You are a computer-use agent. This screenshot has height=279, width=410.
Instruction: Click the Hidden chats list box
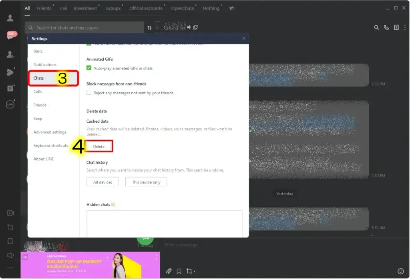pyautogui.click(x=164, y=224)
